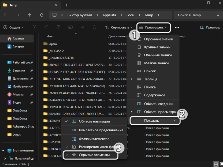This screenshot has width=223, height=167.
Task: Select the Delete trash icon
Action: (94, 27)
